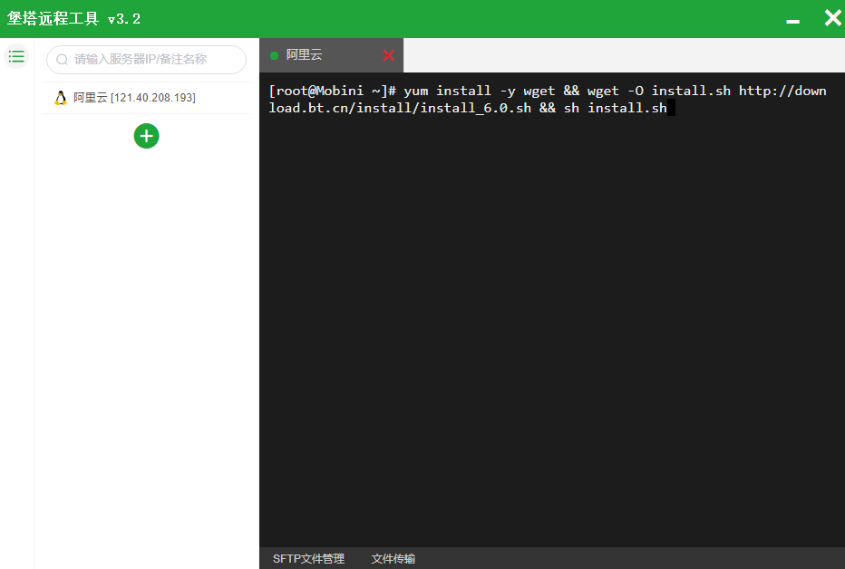Add a new server with green plus button

pos(147,136)
